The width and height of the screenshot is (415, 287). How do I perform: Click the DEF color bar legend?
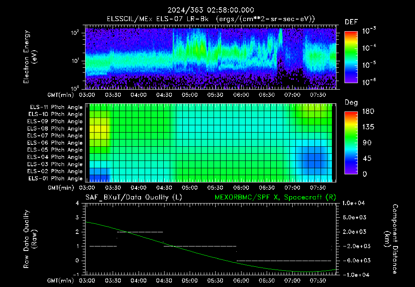click(x=351, y=57)
